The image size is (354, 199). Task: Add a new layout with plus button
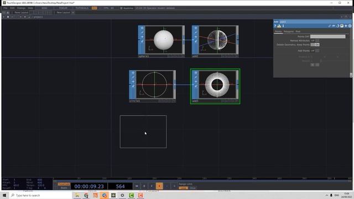click(73, 12)
